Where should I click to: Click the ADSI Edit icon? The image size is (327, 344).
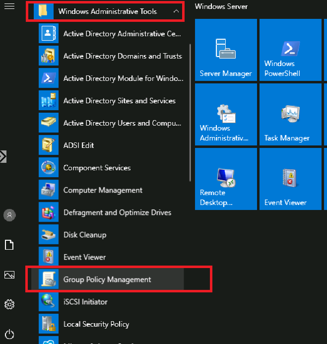coord(48,145)
